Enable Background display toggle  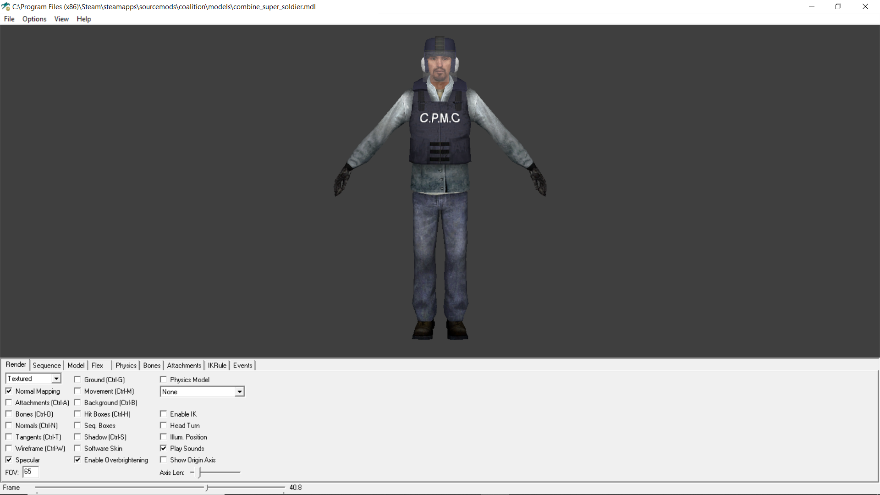[77, 402]
